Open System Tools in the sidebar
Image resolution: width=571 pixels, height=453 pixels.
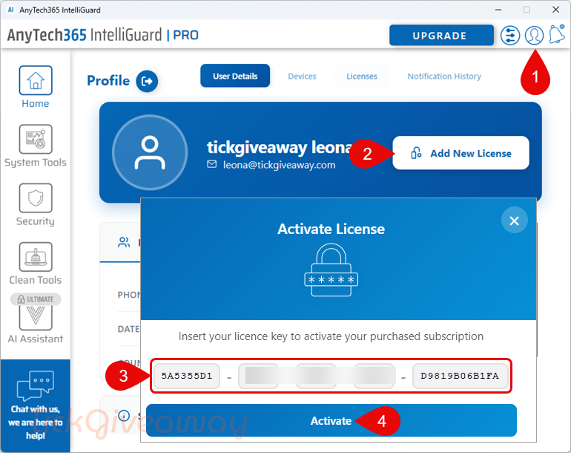coord(36,146)
